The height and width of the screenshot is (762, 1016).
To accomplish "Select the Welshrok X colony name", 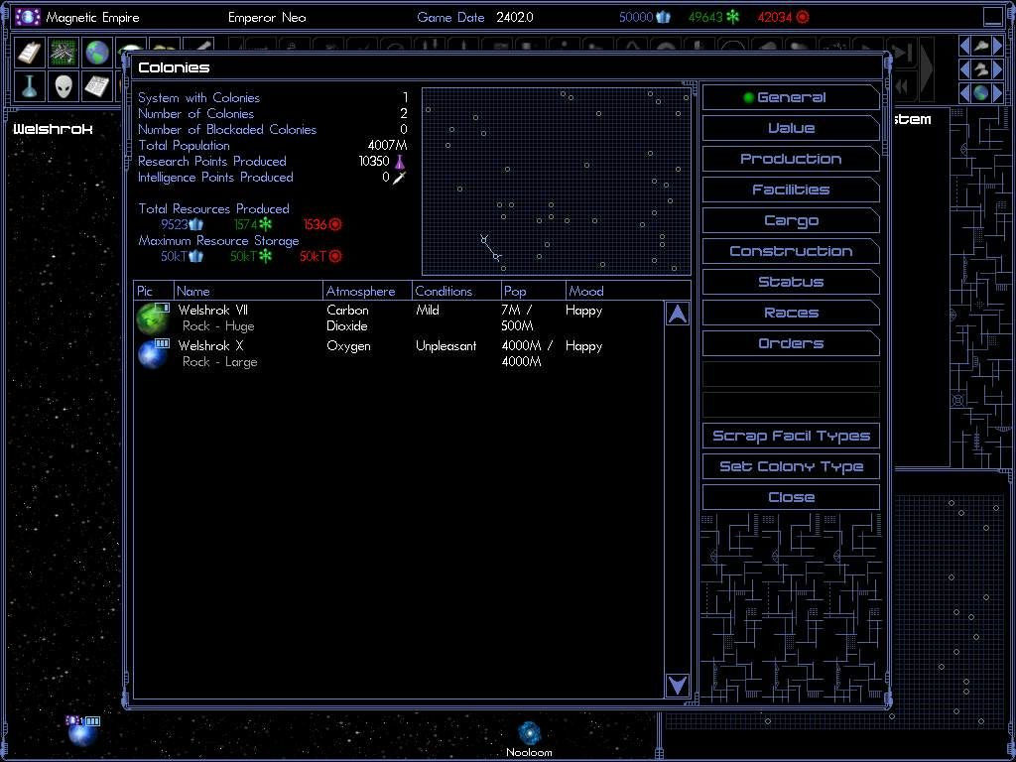I will point(210,346).
